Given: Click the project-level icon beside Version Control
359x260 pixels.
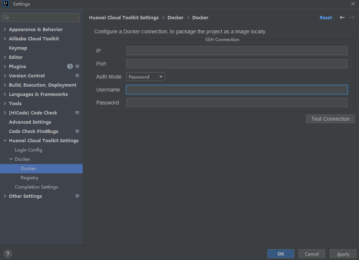Looking at the screenshot, I should pos(77,76).
